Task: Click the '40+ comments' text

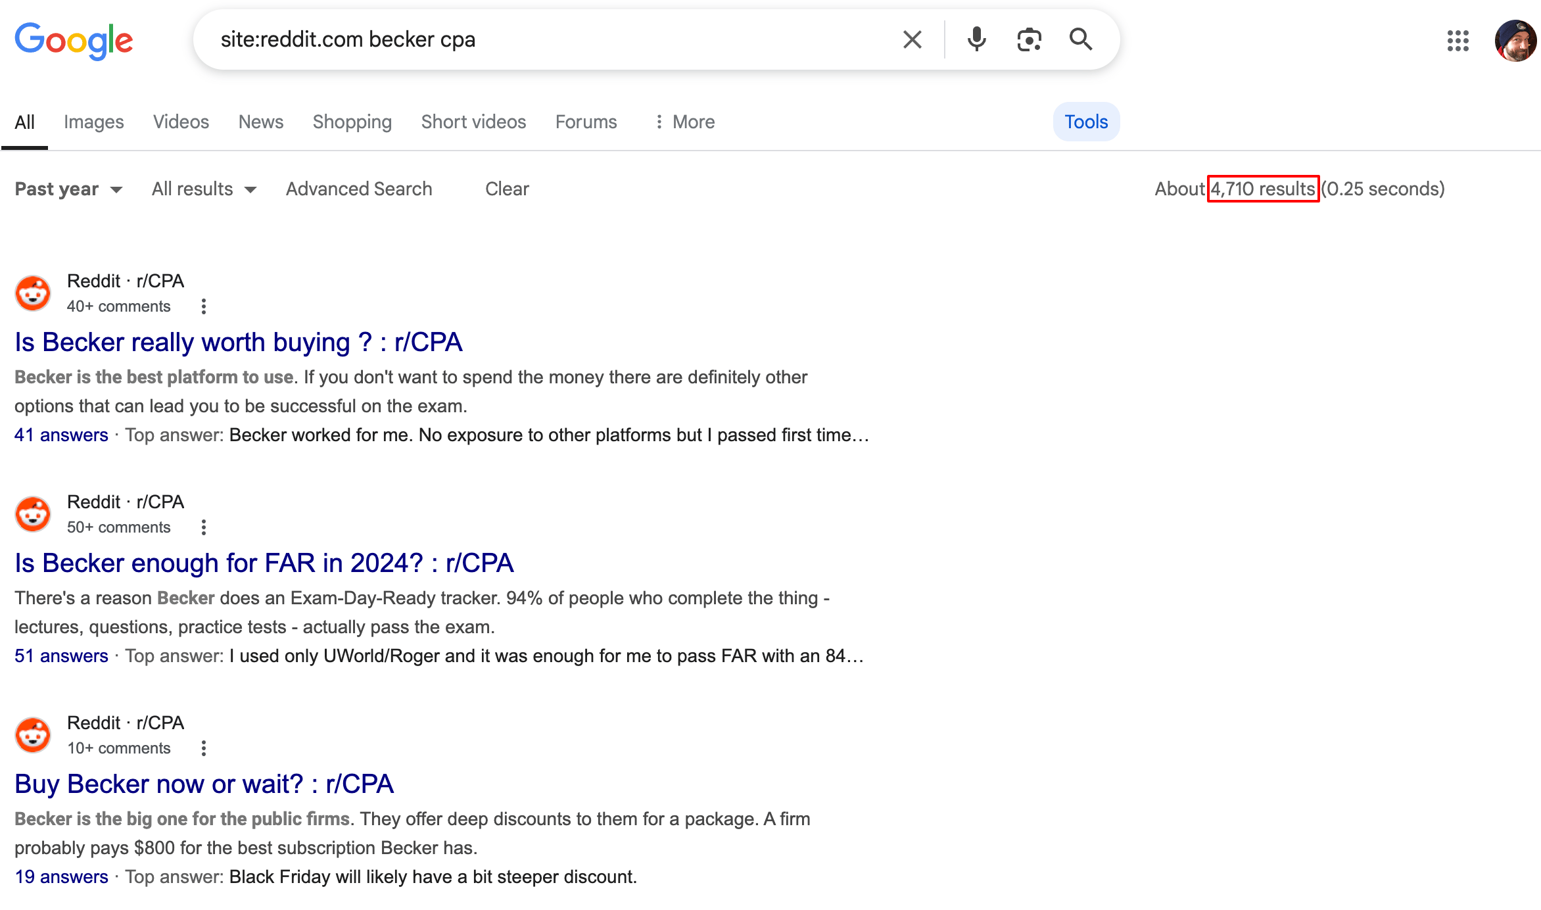Action: 118,306
